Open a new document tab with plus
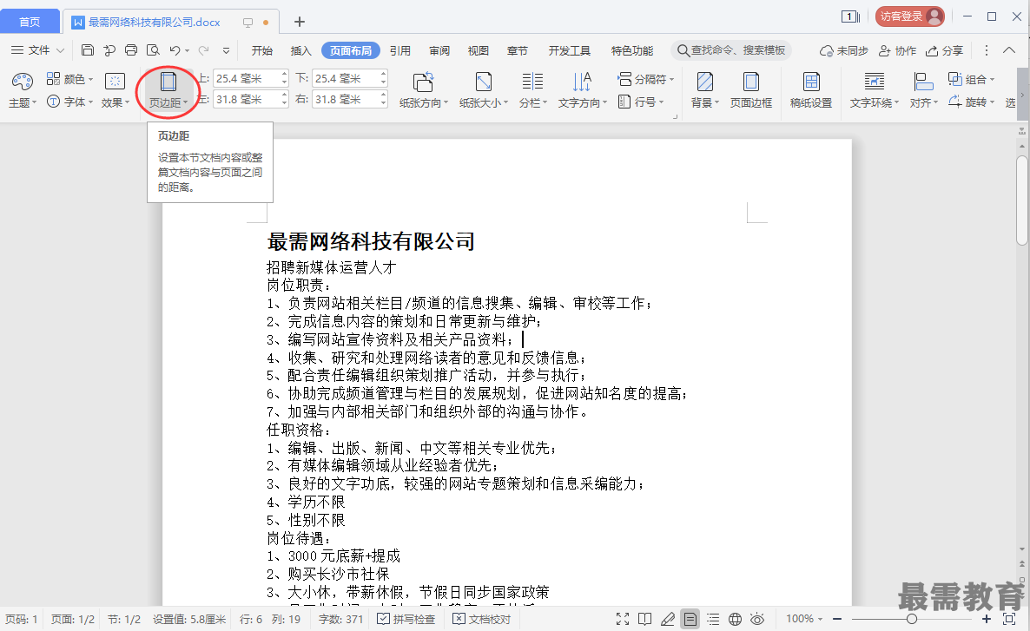 pos(300,22)
